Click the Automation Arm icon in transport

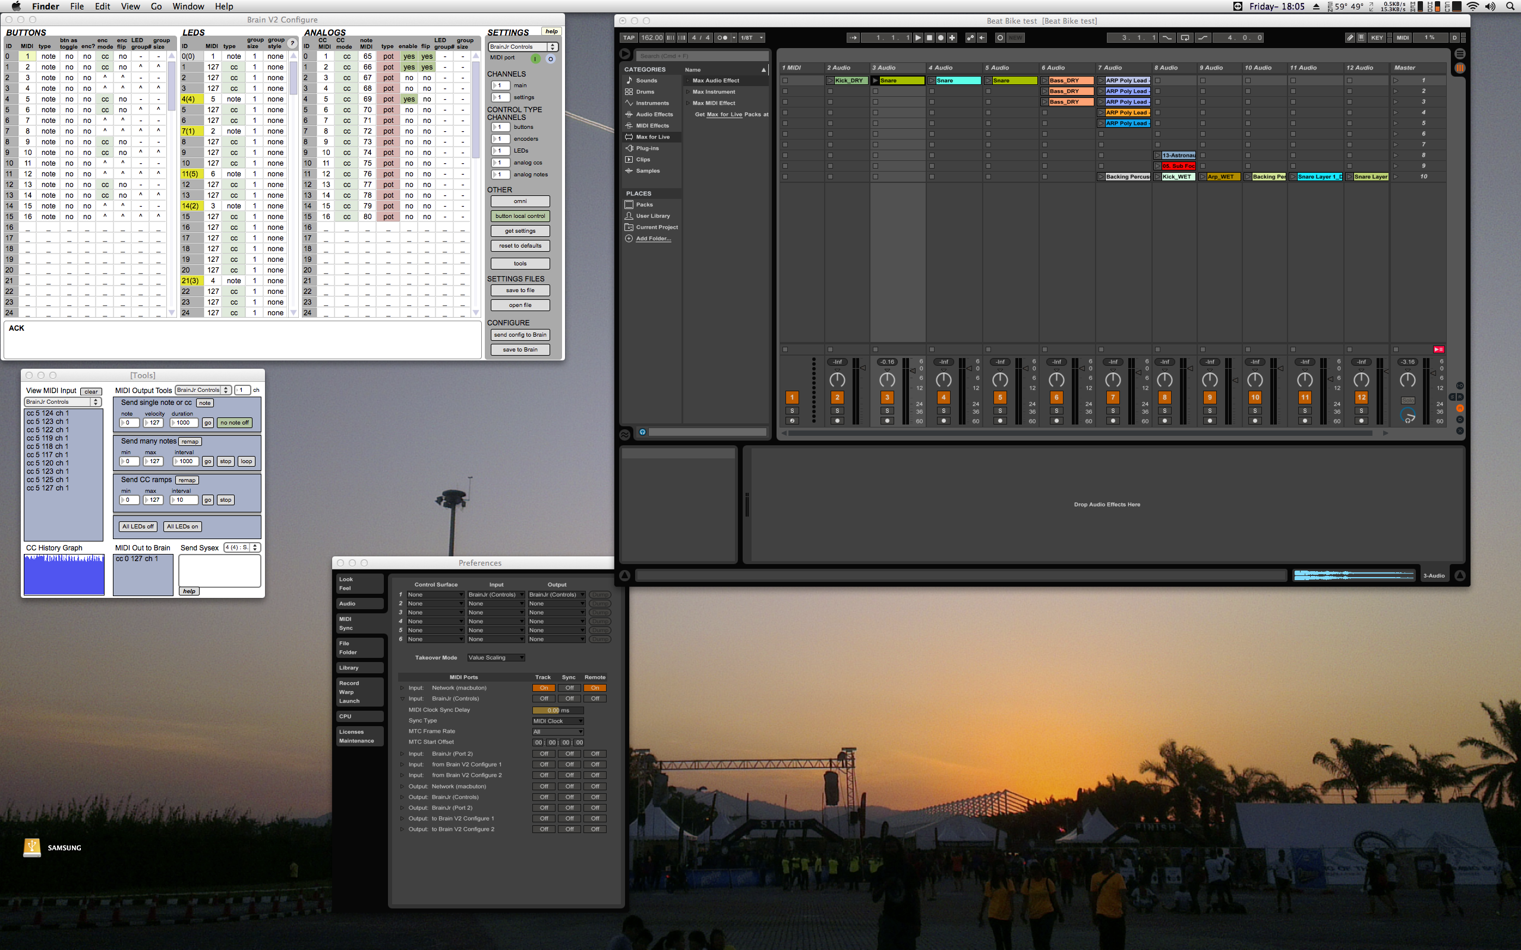click(970, 37)
